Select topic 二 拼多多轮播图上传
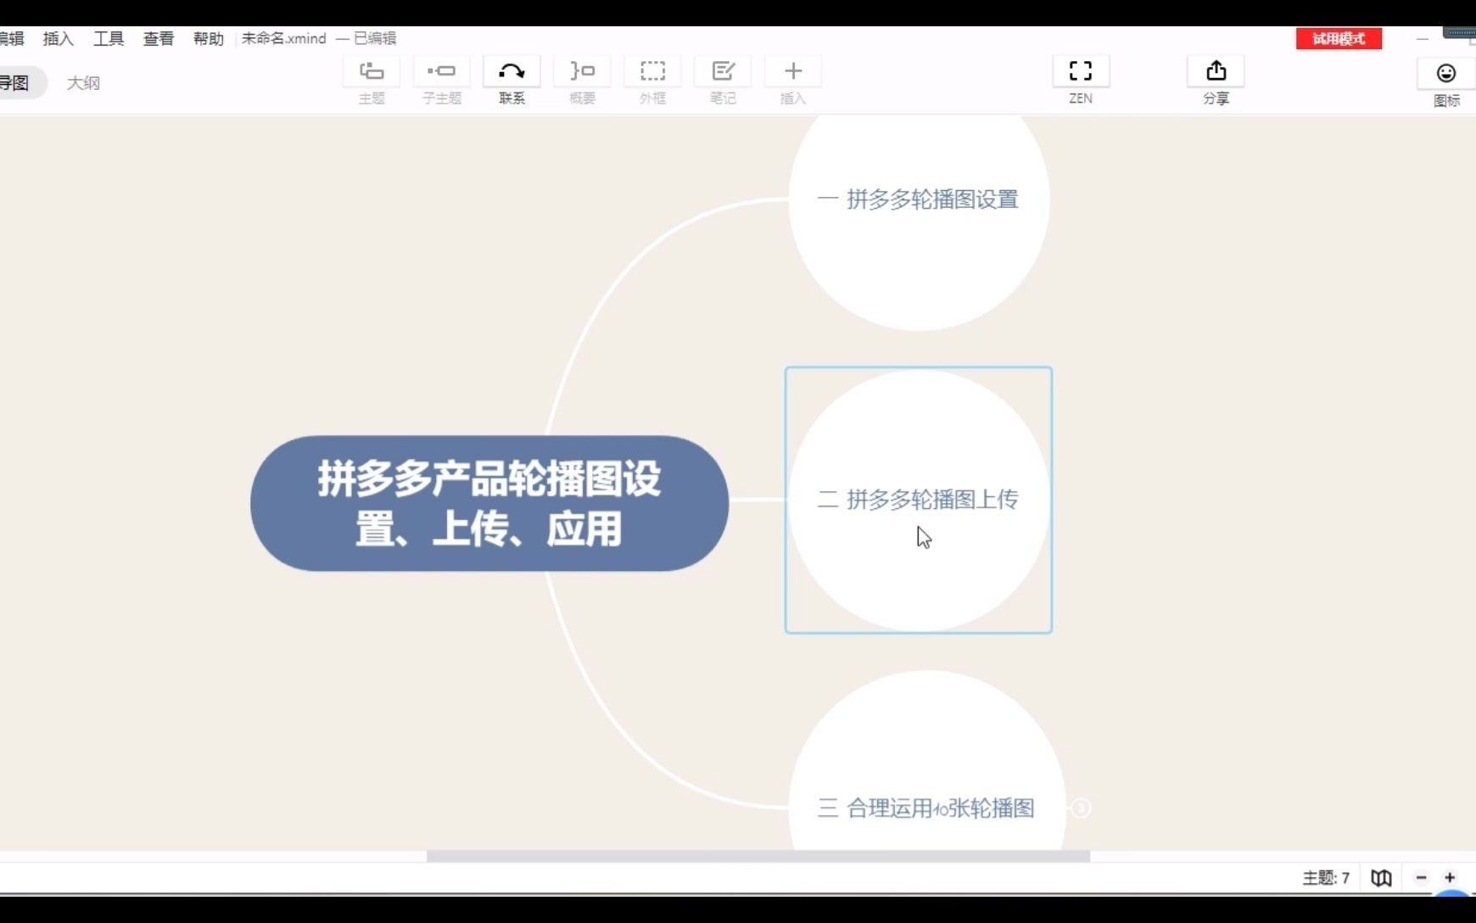 (x=919, y=500)
